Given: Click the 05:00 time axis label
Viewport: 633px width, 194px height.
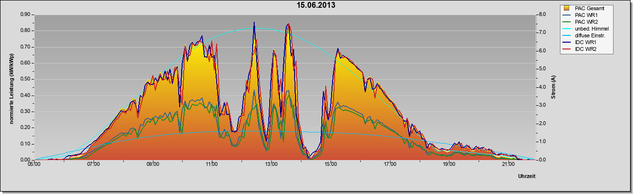Looking at the screenshot, I should point(34,164).
